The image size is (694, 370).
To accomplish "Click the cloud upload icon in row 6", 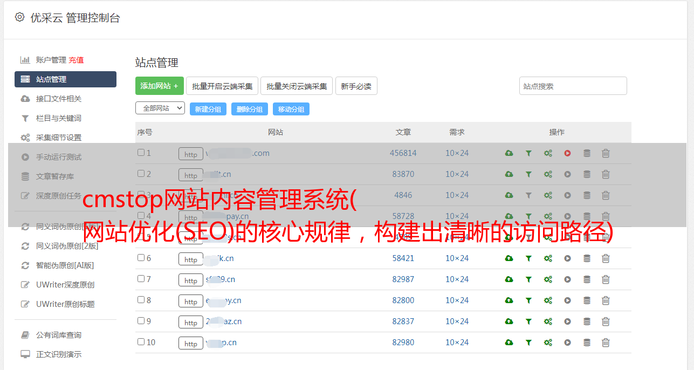I will (509, 258).
